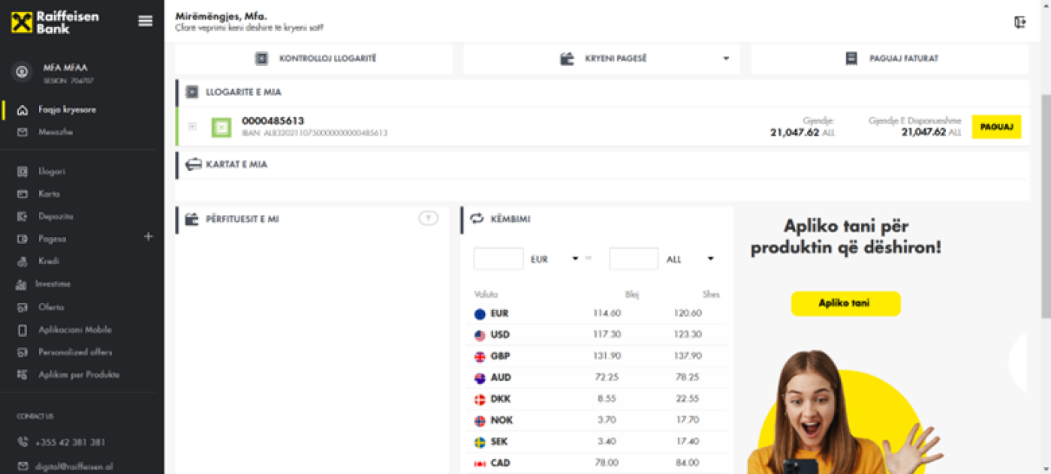Click the Aplikacioni Mobile phone icon

[23, 329]
